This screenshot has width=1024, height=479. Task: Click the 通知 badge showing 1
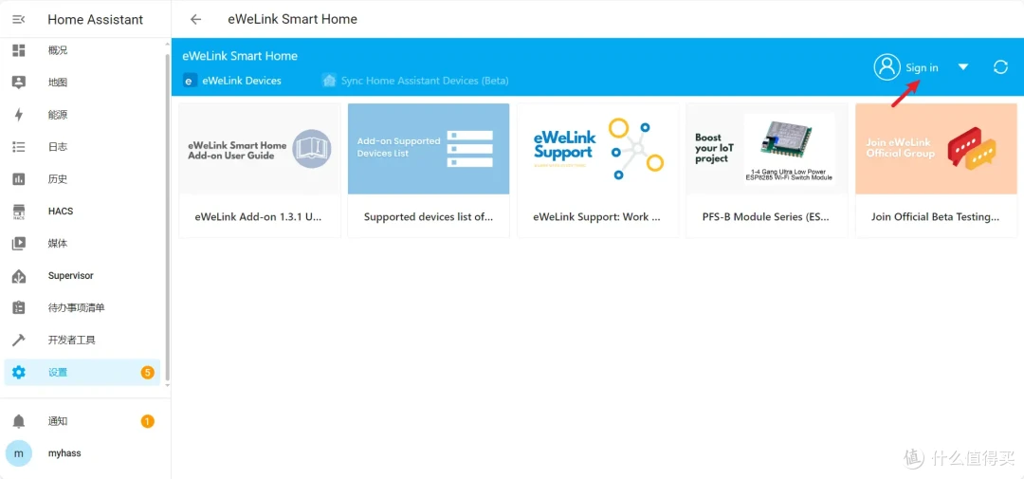click(x=148, y=421)
